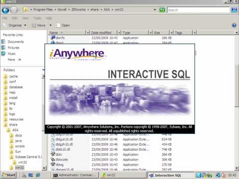Open Name column filter dropdown arrow
239x179 pixels.
(88, 33)
